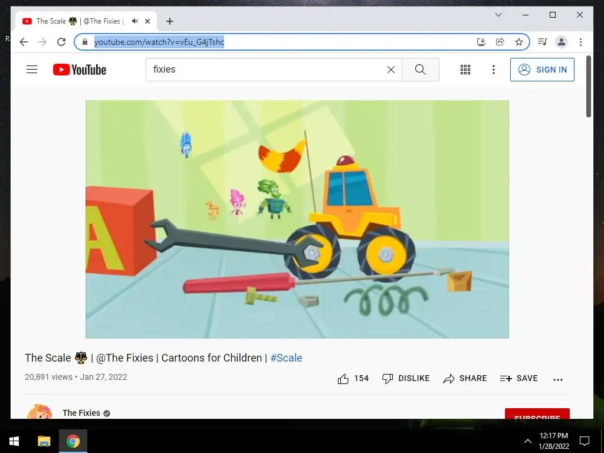Go to YouTube home via logo
The height and width of the screenshot is (453, 604).
tap(80, 70)
